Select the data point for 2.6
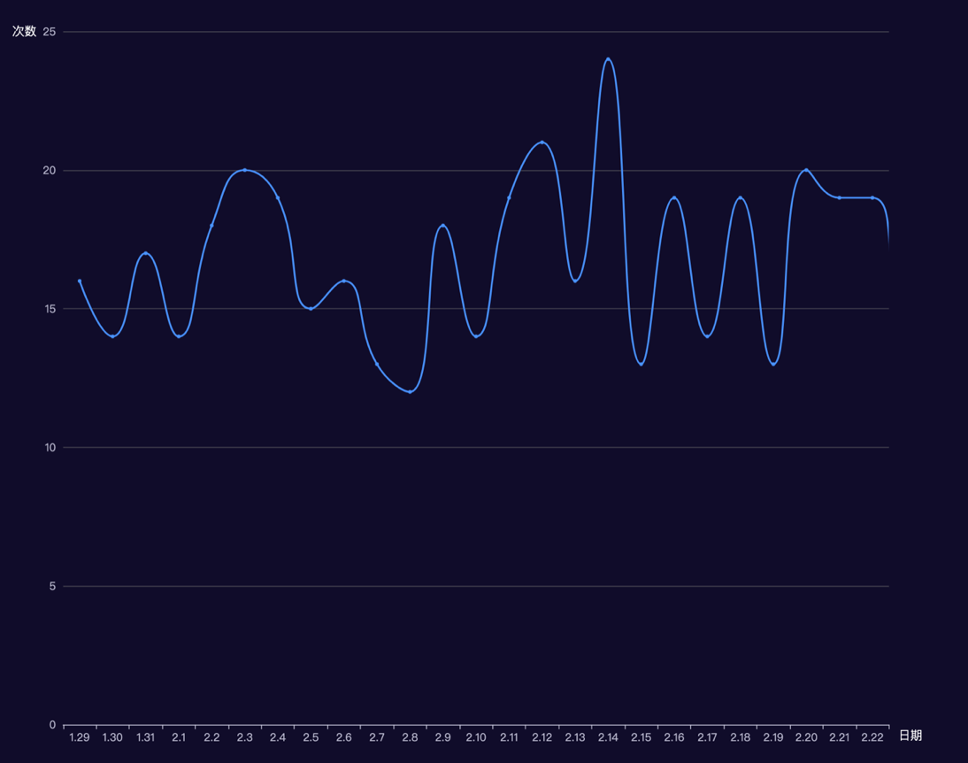Screen dimensions: 968x763 click(343, 281)
